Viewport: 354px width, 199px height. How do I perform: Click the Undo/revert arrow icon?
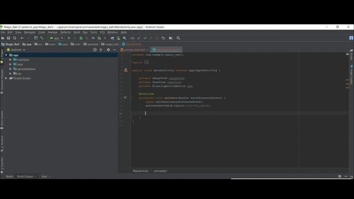click(163, 38)
